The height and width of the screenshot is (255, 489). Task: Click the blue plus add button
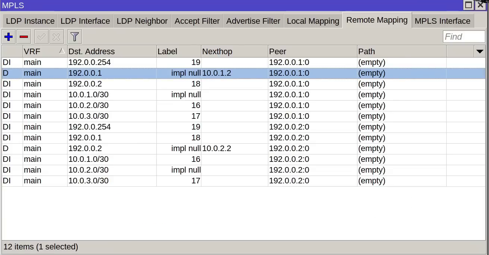coord(9,37)
